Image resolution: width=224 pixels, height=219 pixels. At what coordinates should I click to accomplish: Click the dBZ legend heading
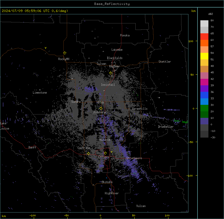pos(210,14)
